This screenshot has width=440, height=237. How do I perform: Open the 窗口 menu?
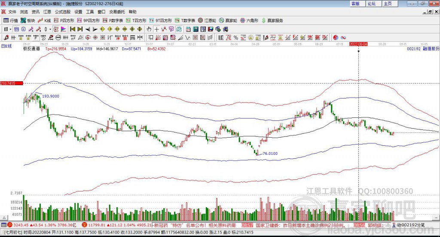101,12
